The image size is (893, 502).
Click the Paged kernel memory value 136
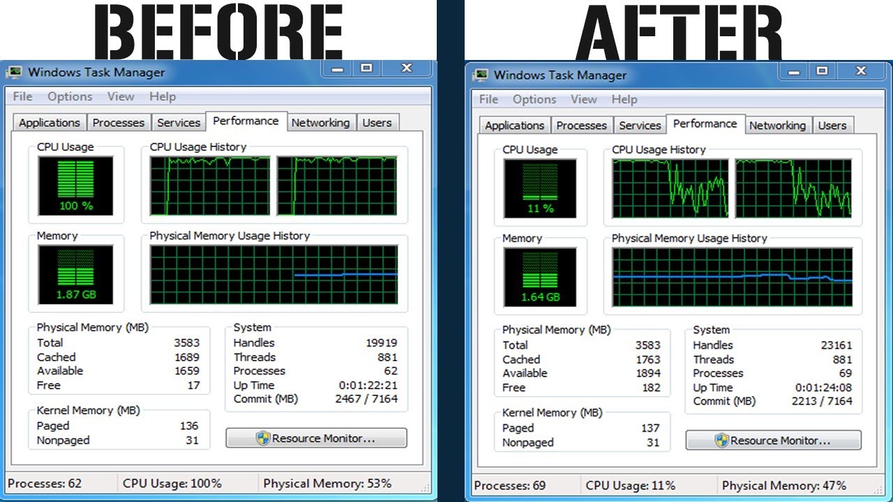click(x=189, y=426)
